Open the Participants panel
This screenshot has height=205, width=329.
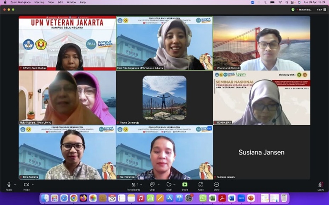[133, 185]
